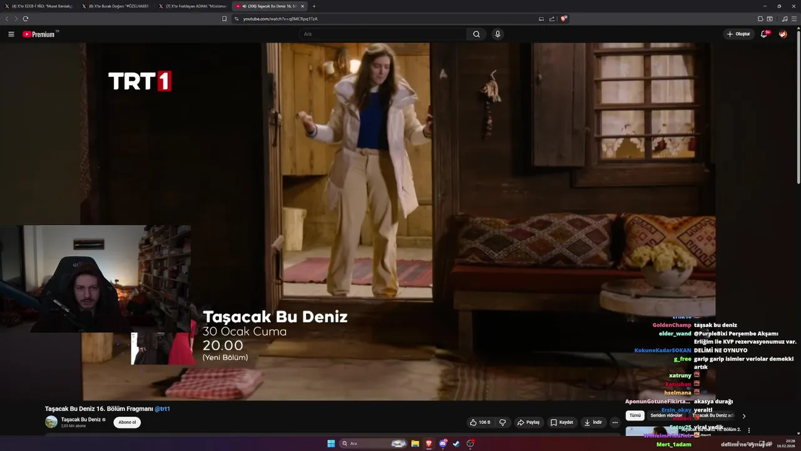
Task: Like the video with 106 B thumbs up
Action: (480, 422)
